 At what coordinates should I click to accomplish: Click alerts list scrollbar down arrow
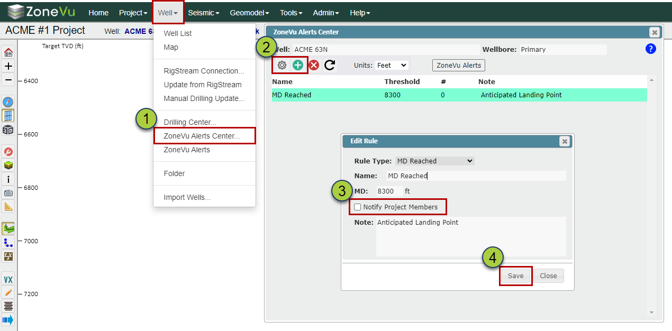click(x=651, y=312)
